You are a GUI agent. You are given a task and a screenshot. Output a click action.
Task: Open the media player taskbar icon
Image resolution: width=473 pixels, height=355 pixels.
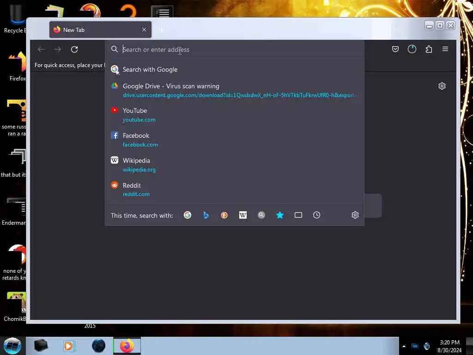pos(68,346)
